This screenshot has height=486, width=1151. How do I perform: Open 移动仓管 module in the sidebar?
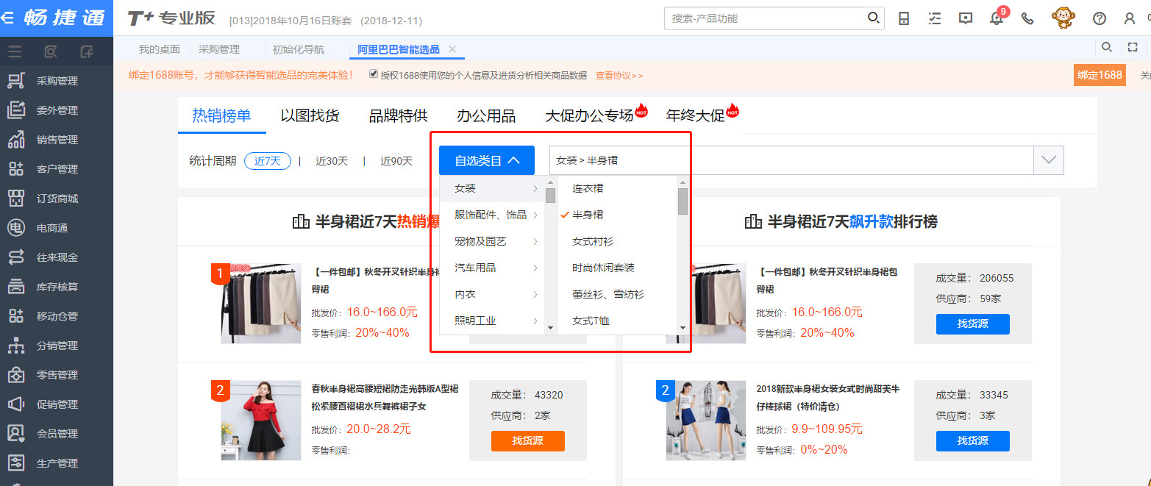click(57, 316)
